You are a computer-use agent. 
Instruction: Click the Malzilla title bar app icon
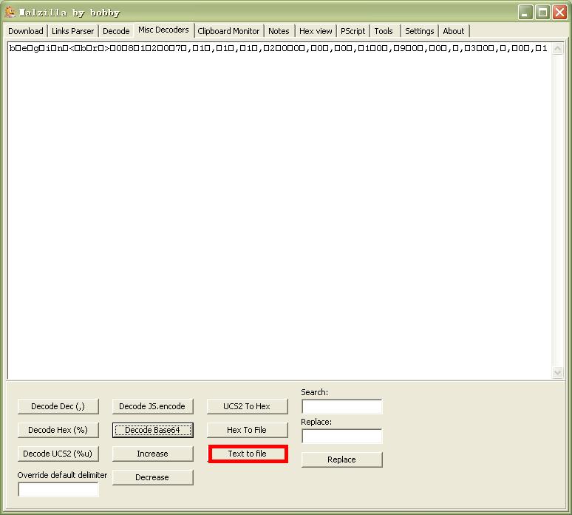(10, 12)
